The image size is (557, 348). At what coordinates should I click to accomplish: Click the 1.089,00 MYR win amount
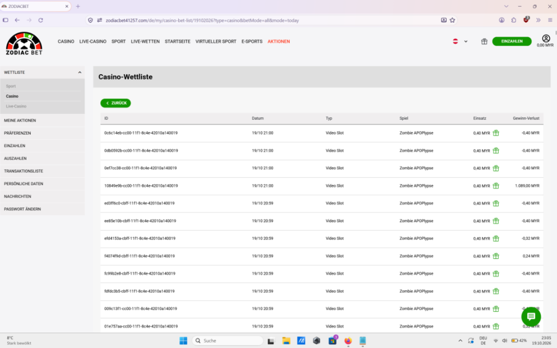coord(527,186)
